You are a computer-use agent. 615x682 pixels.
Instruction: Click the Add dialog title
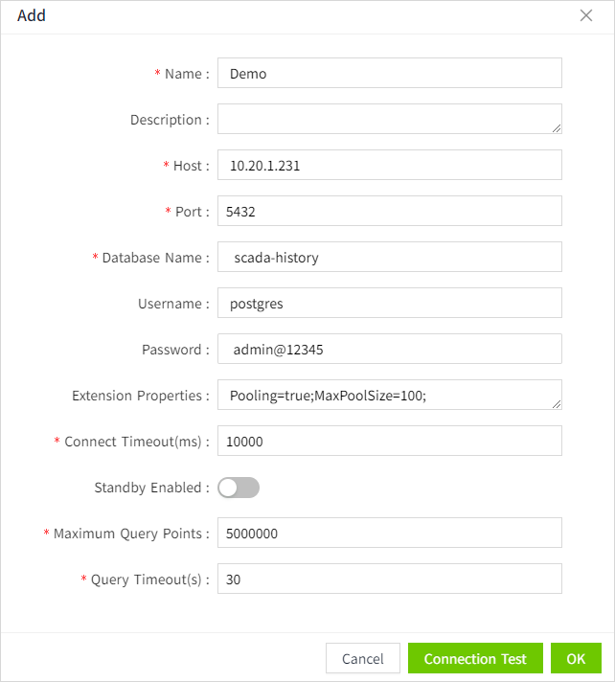pos(32,15)
